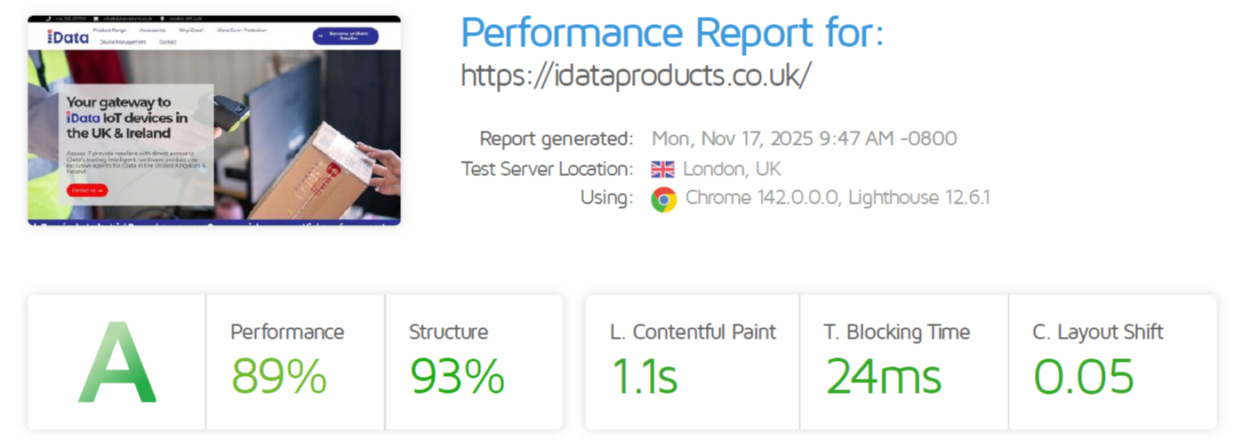The image size is (1242, 440).
Task: Click the Structure 93% score
Action: [457, 376]
